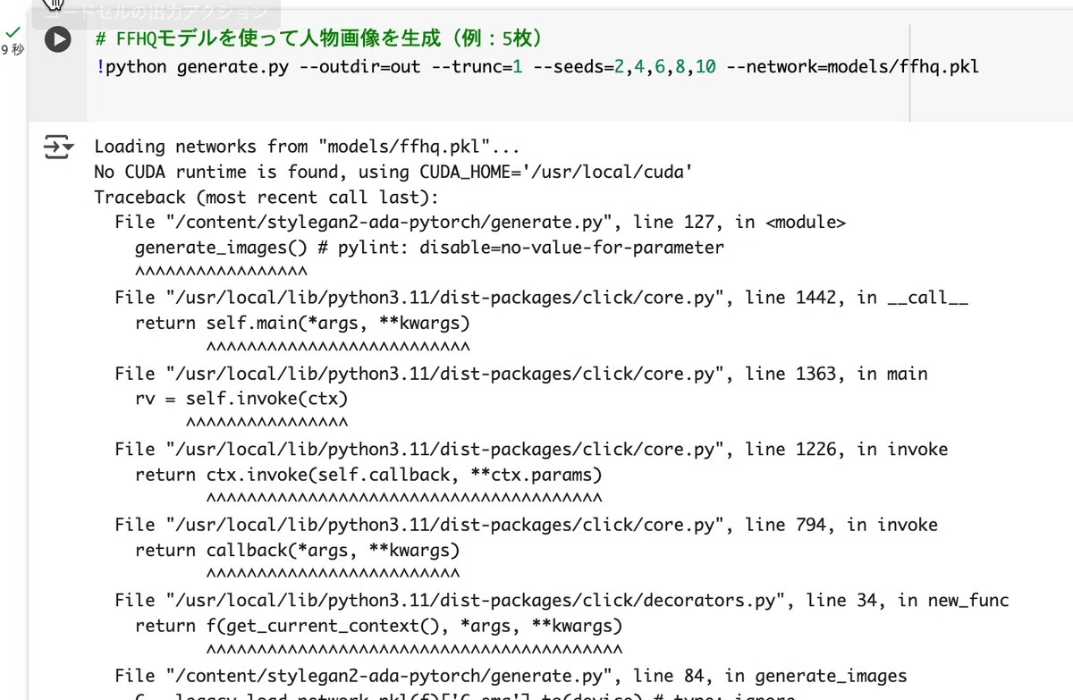Click the generate.py line 127 traceback entry
This screenshot has height=700, width=1073.
coord(480,222)
